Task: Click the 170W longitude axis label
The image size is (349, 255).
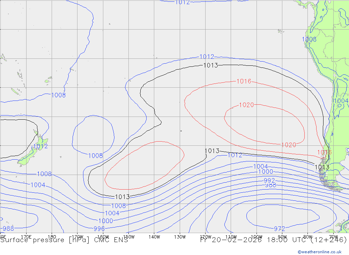Action: tap(77, 237)
